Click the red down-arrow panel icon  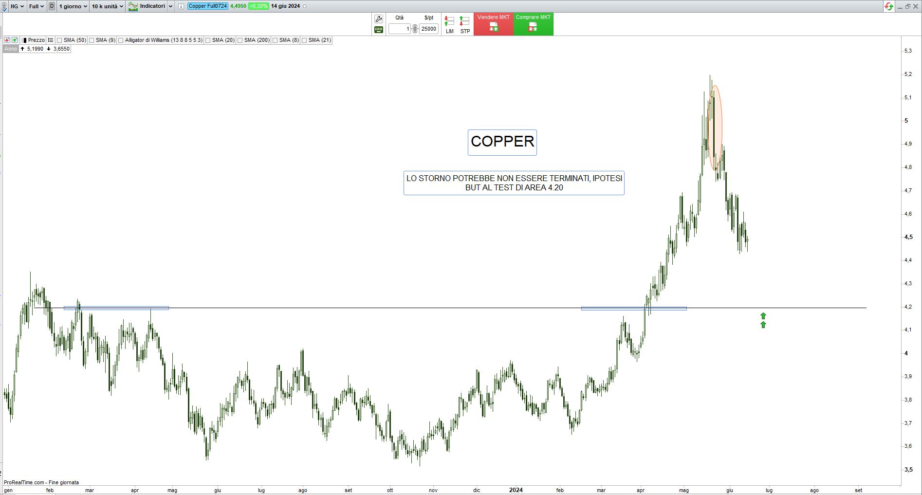click(7, 40)
